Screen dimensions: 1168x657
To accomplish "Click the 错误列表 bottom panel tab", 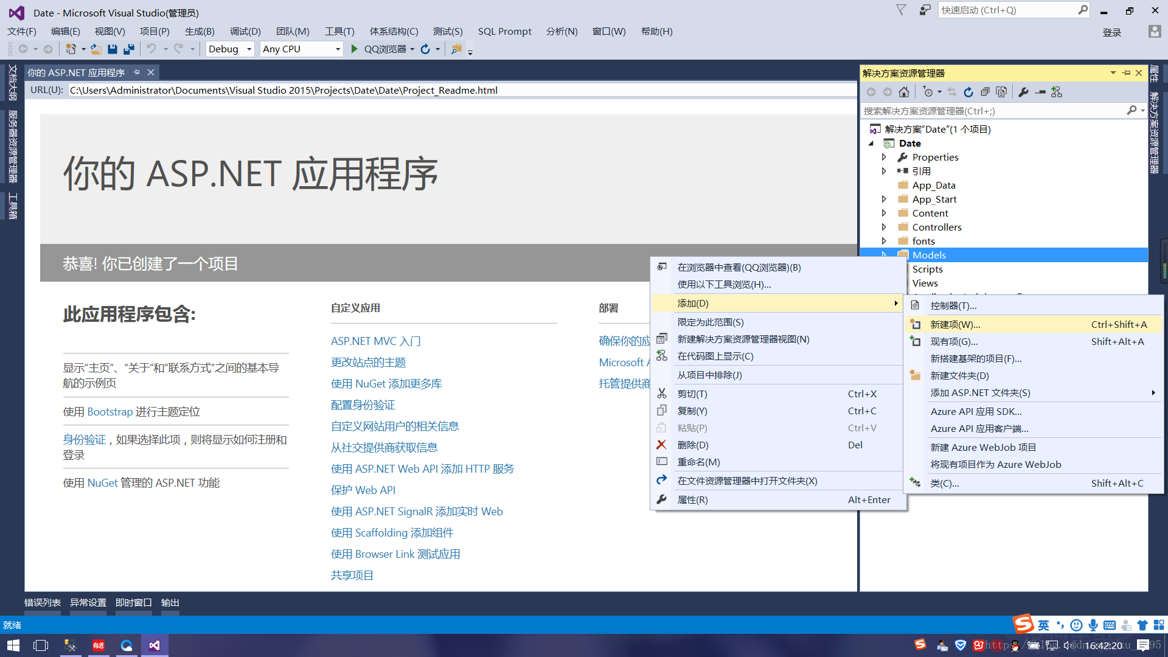I will [43, 602].
